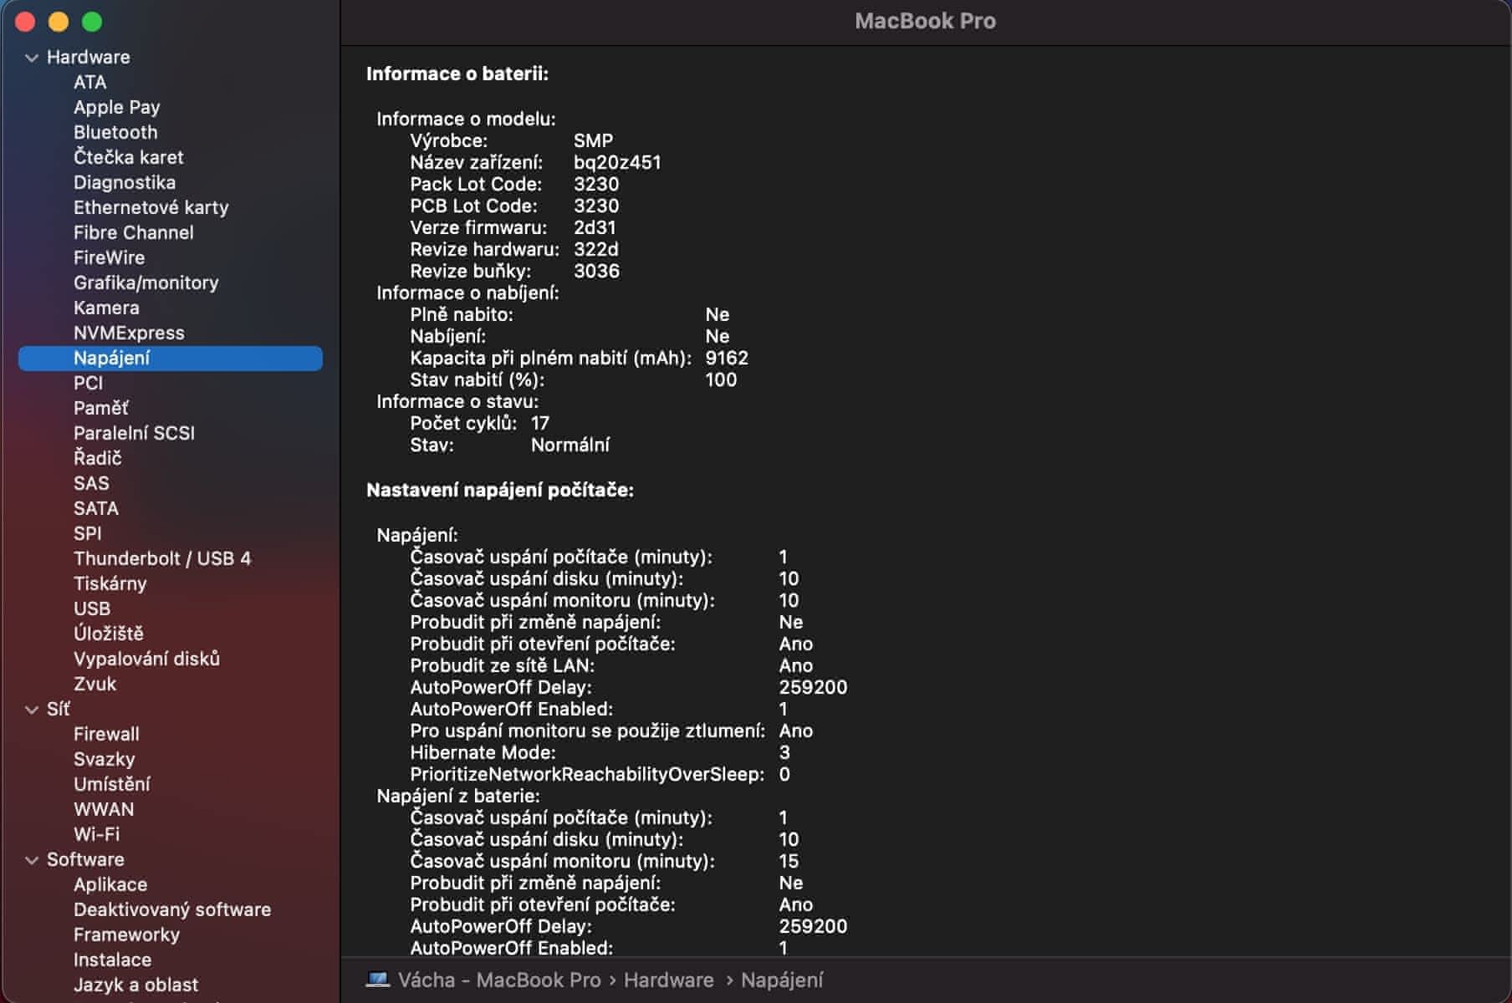Select the NVMExpress sidebar entry
The image size is (1512, 1003).
point(129,333)
